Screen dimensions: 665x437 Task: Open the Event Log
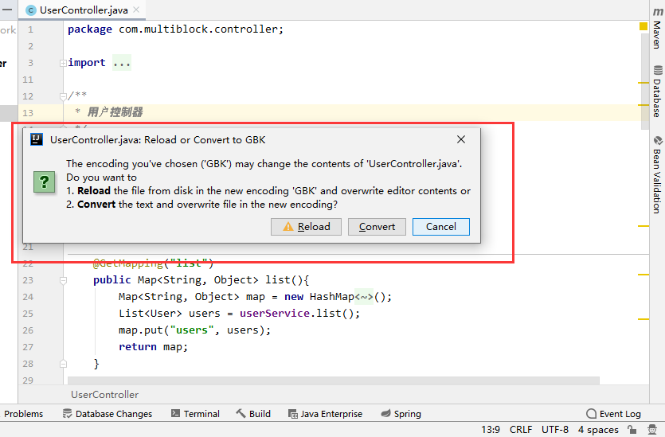(614, 414)
